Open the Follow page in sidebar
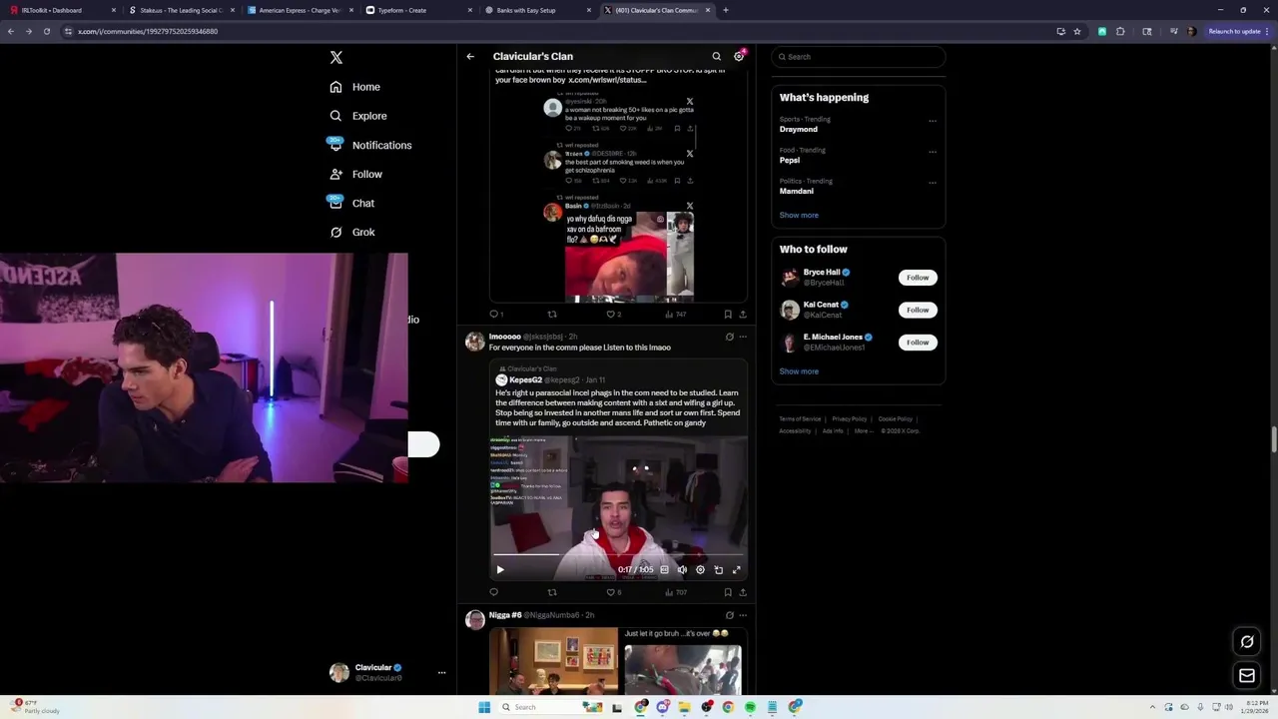1278x719 pixels. click(x=356, y=174)
